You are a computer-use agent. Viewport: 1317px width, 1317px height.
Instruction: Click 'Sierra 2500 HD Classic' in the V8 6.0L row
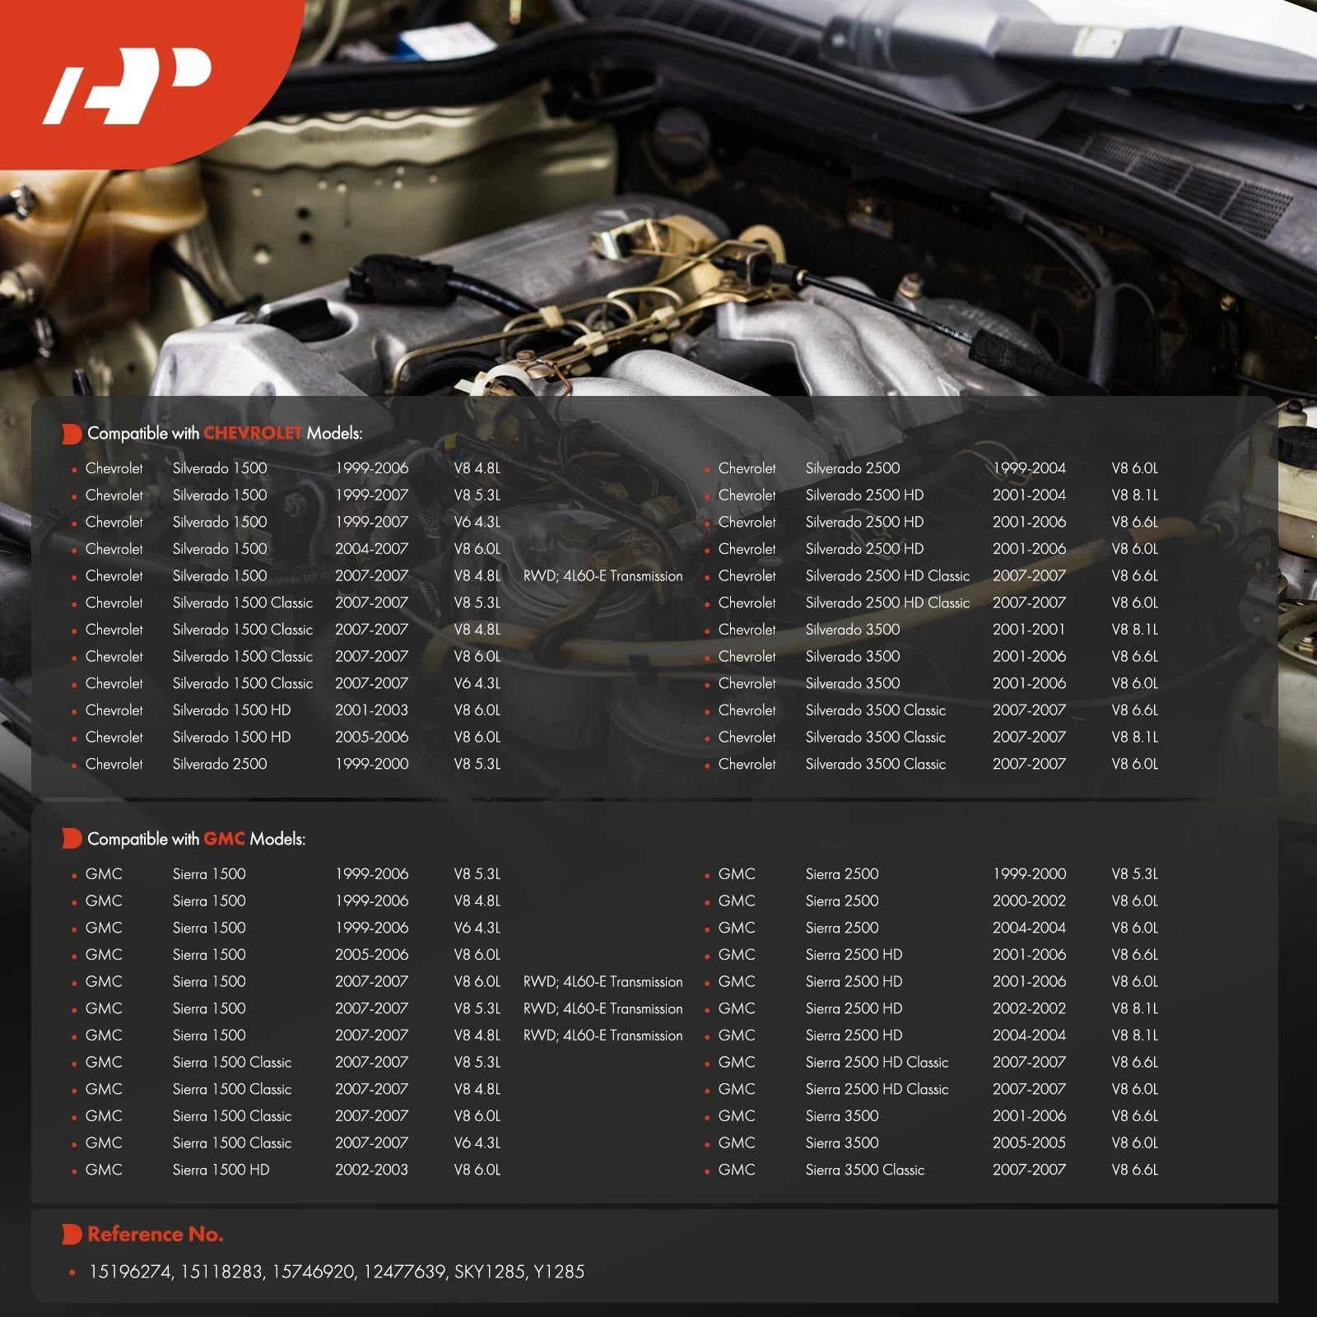[877, 1089]
